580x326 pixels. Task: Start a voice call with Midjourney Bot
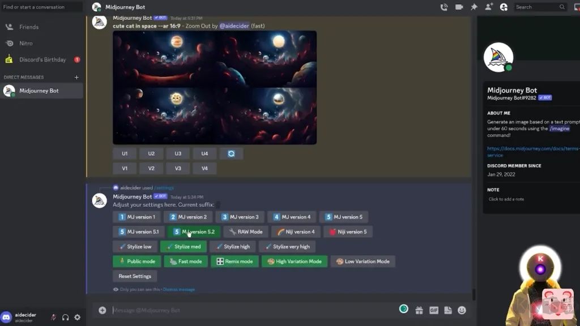coord(444,7)
